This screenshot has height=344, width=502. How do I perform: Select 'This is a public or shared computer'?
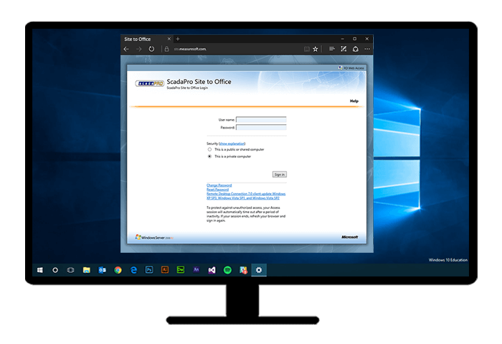coord(209,149)
